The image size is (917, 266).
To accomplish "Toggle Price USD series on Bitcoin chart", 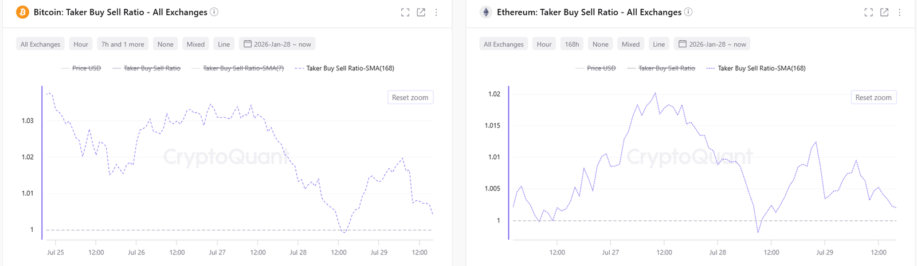I will point(81,68).
